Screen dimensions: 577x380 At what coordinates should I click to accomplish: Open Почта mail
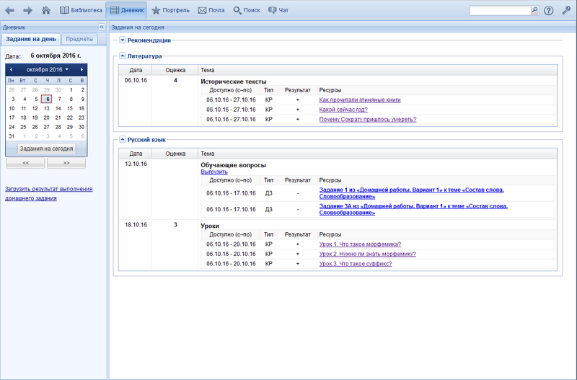tap(211, 11)
